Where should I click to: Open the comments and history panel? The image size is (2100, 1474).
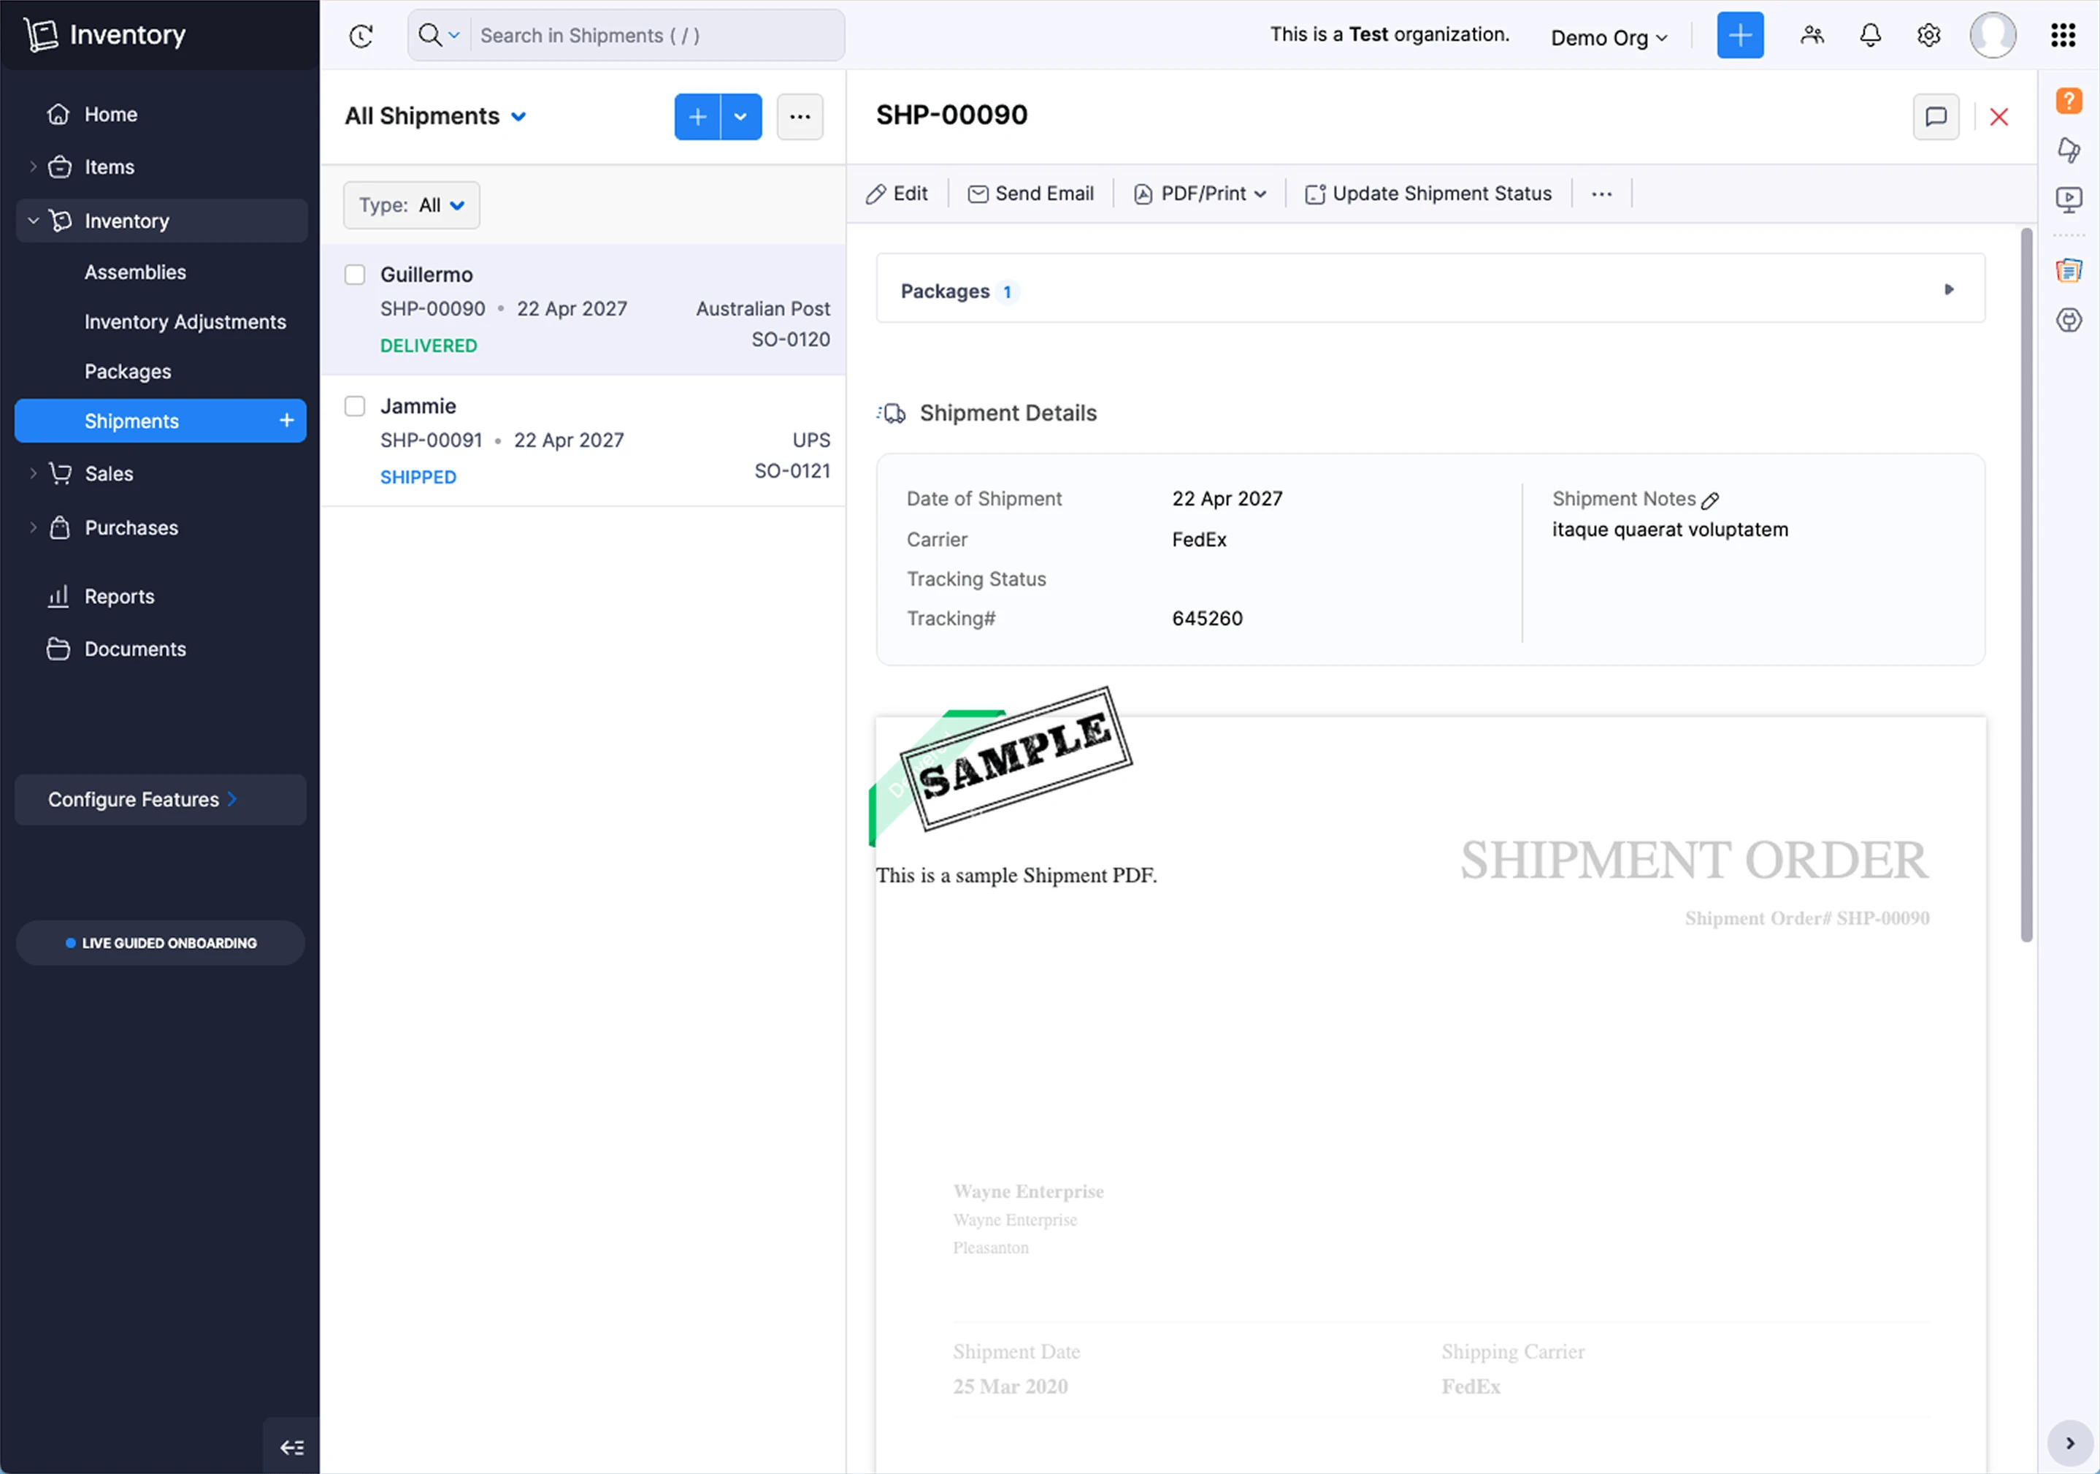(1936, 116)
